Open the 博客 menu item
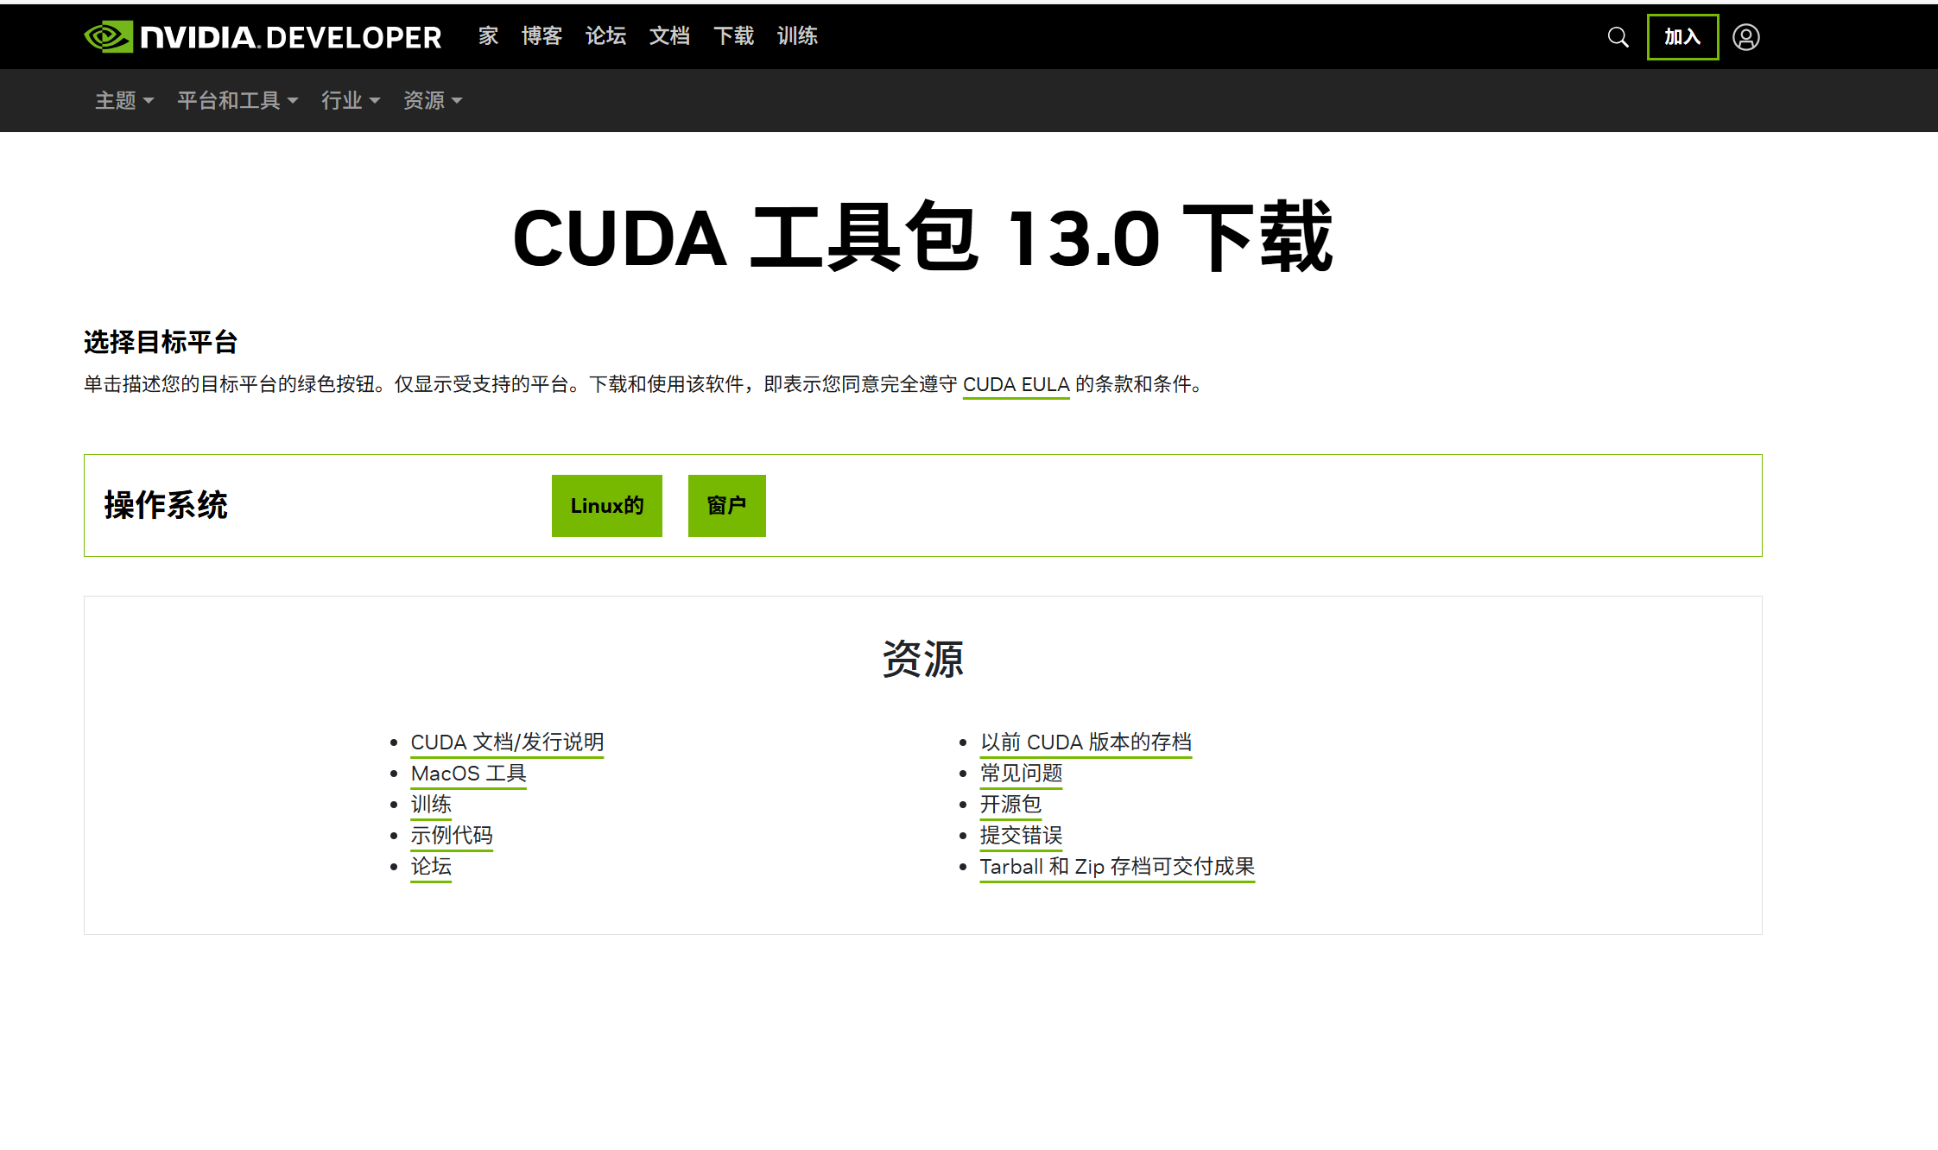1938x1150 pixels. [541, 36]
